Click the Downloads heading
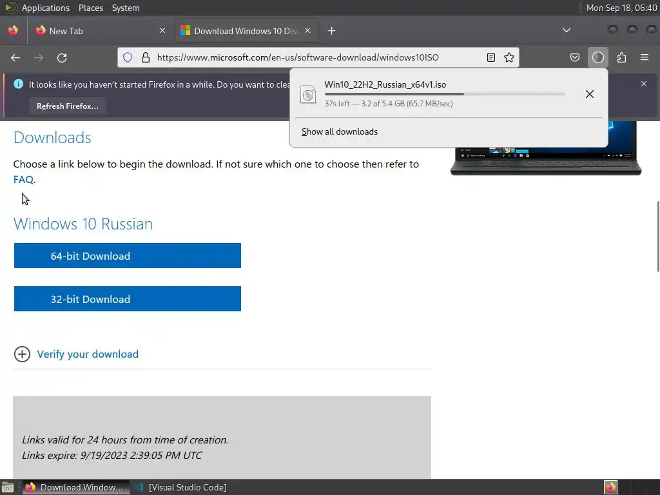The width and height of the screenshot is (660, 495). [x=52, y=138]
